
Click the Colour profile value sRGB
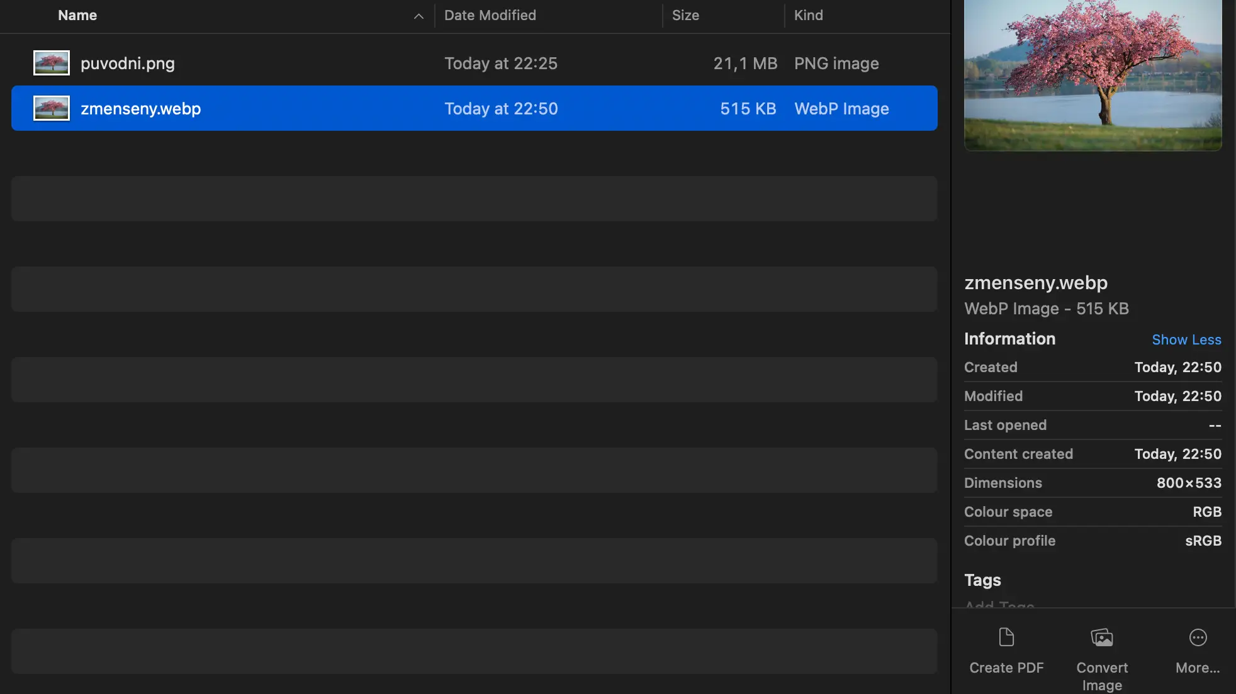pyautogui.click(x=1203, y=541)
